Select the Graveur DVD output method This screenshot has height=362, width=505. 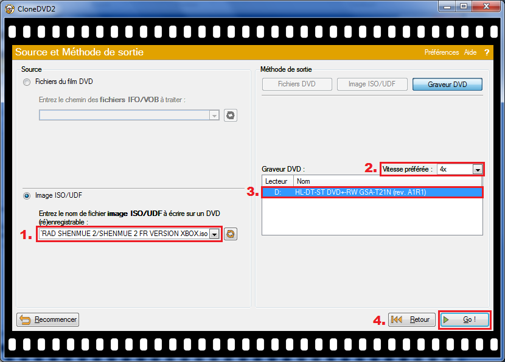[x=447, y=85]
